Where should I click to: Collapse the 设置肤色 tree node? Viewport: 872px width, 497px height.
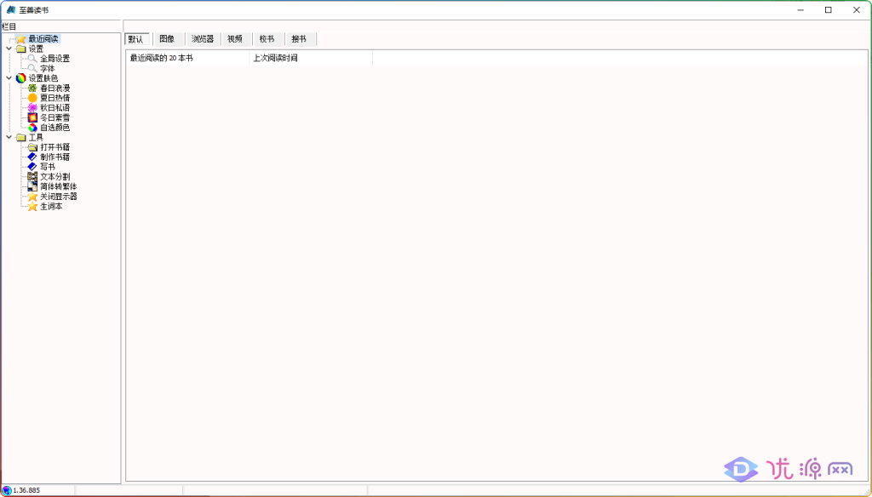click(x=9, y=78)
